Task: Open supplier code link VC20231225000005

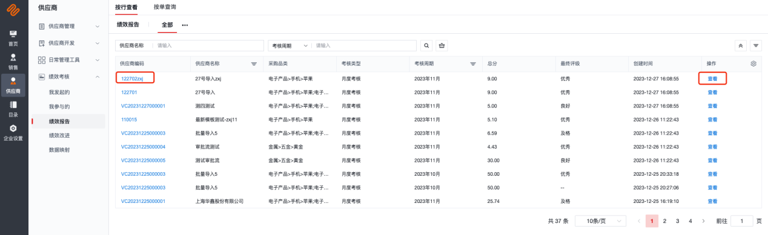Action: [143, 160]
